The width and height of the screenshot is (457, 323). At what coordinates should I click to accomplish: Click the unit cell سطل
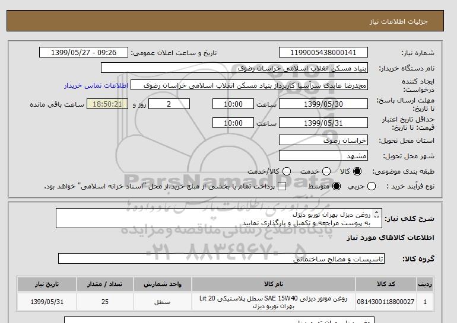pos(163,302)
